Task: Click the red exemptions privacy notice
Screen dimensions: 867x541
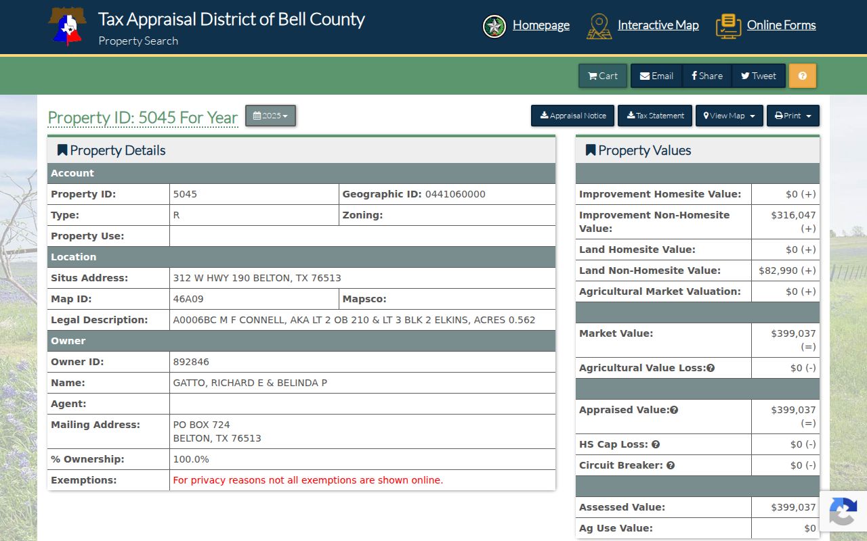Action: click(308, 480)
